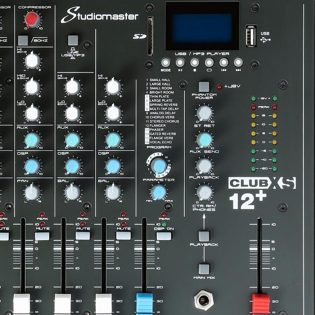Viewport: 315px width, 315px height.
Task: Toggle the repeat/loop player button
Action: 209,63
